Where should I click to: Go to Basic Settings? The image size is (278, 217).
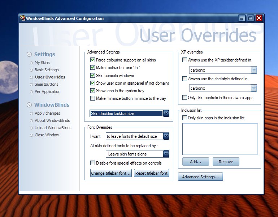click(x=47, y=70)
